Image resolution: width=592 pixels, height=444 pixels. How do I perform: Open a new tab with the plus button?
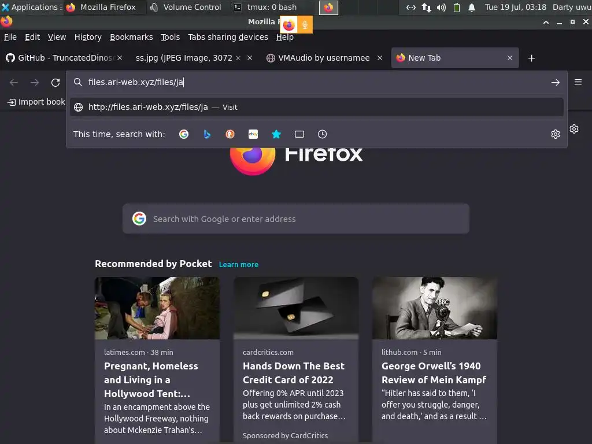(x=532, y=58)
